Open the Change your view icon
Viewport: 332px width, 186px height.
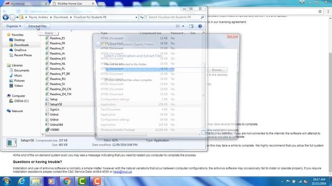point(178,26)
